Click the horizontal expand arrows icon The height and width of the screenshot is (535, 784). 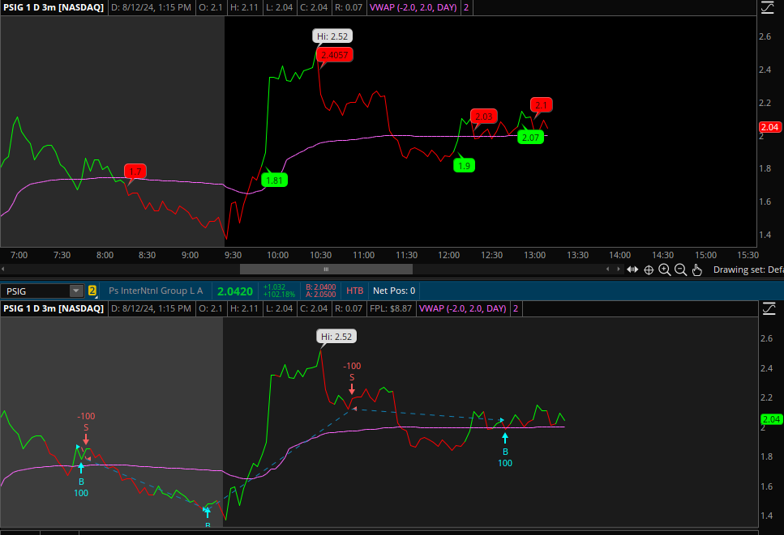tap(632, 270)
